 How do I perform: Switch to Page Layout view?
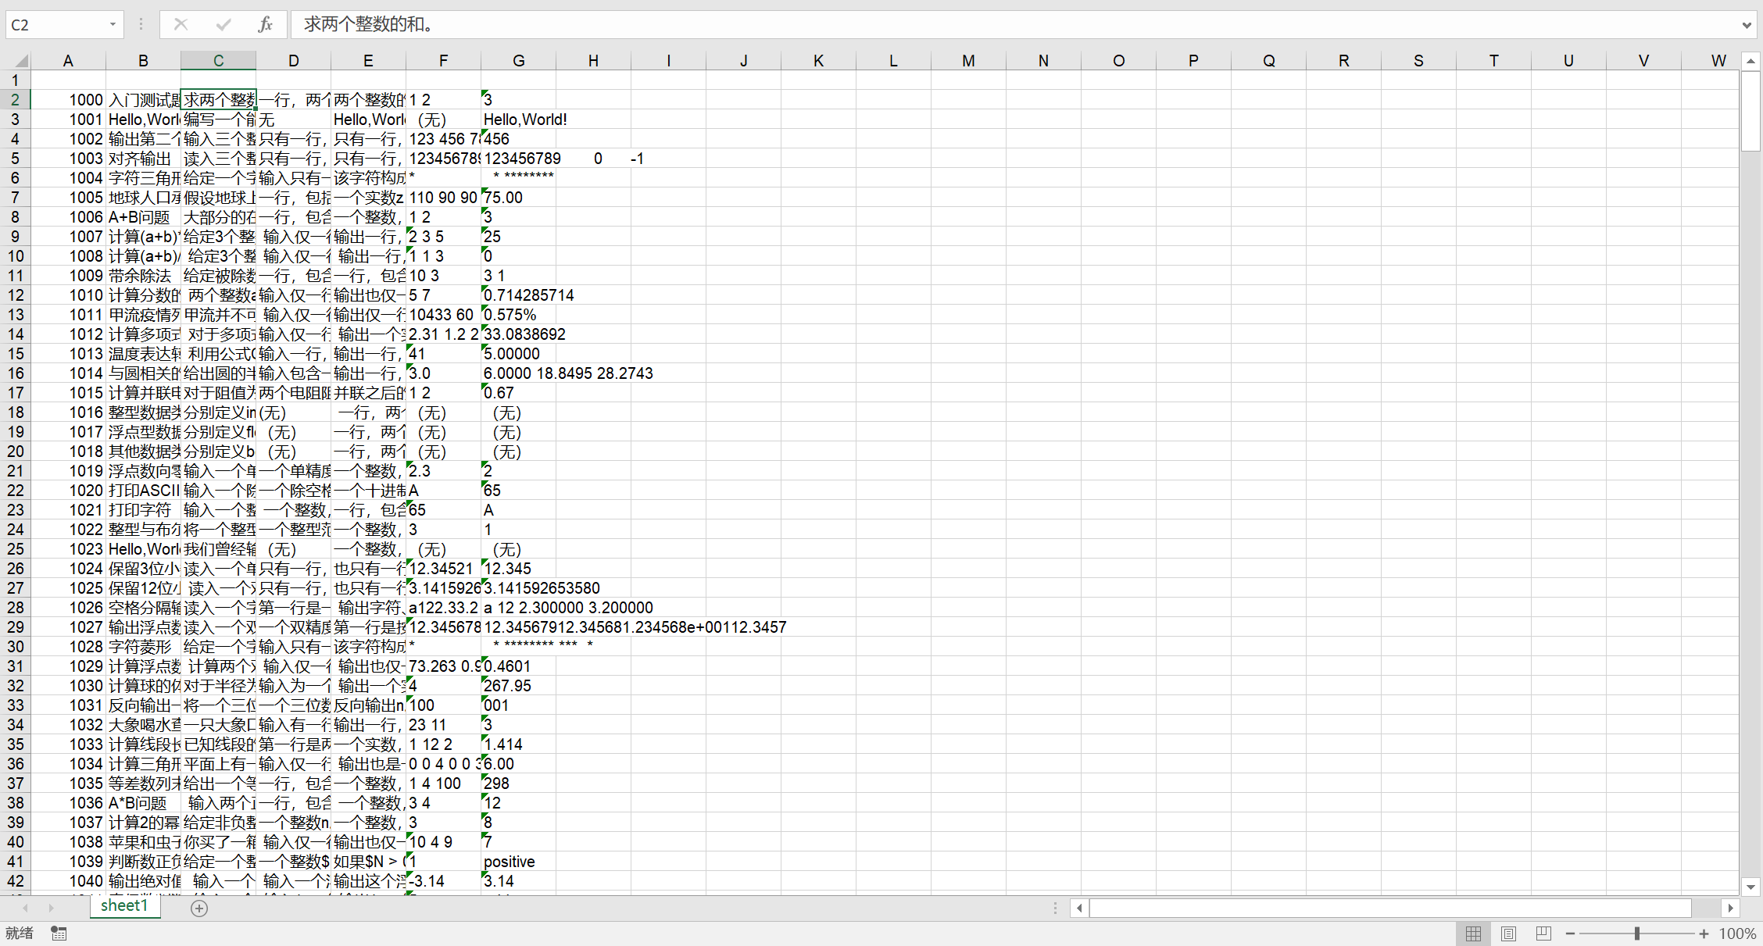pos(1508,934)
